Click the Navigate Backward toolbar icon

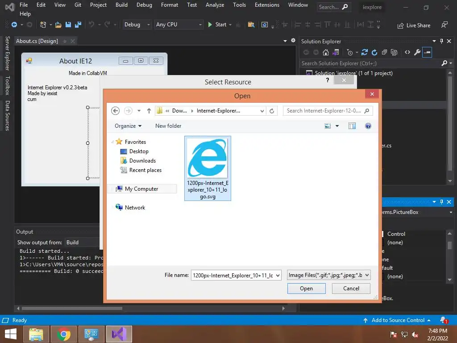(x=14, y=25)
